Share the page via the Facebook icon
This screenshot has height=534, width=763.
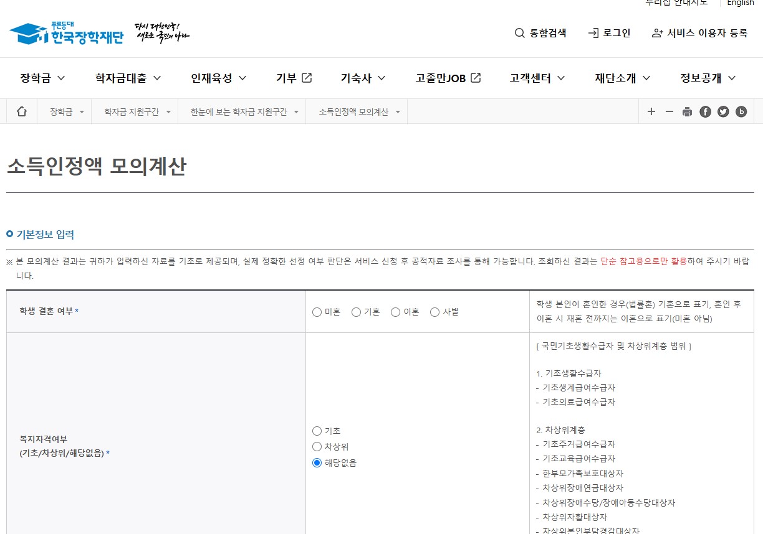[705, 112]
